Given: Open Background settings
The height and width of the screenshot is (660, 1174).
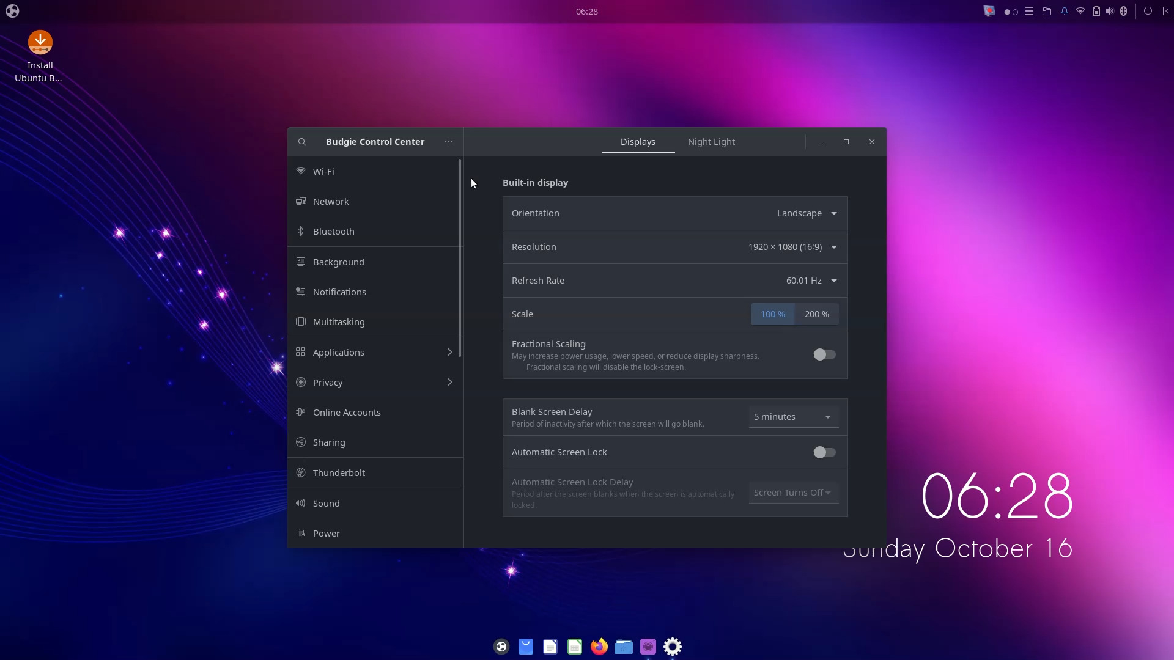Looking at the screenshot, I should coord(338,262).
